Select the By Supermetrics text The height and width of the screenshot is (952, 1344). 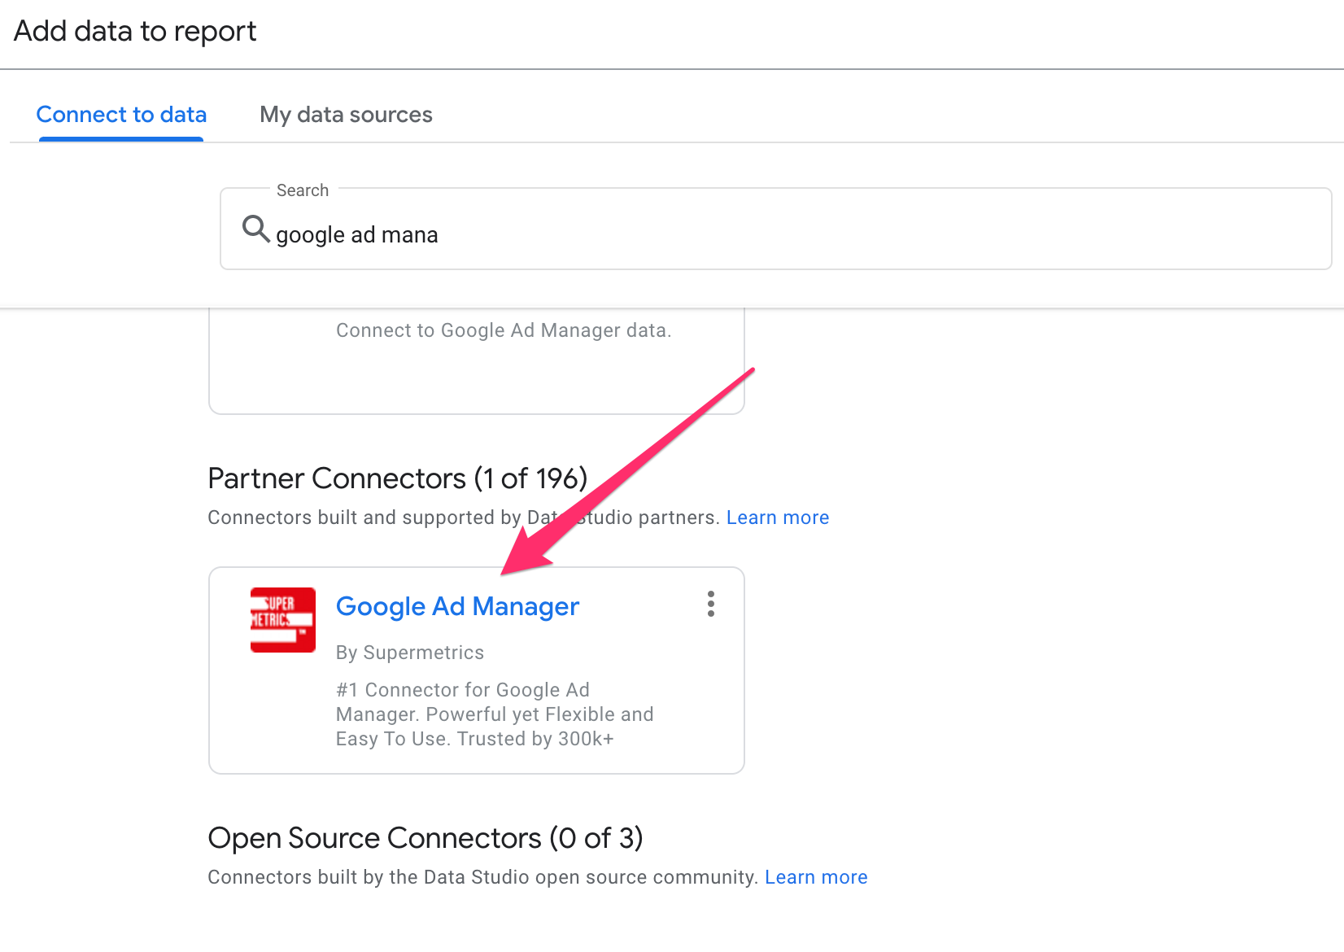(x=410, y=653)
